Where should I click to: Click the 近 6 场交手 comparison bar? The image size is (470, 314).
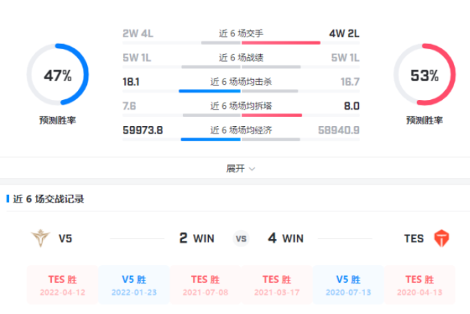(241, 43)
